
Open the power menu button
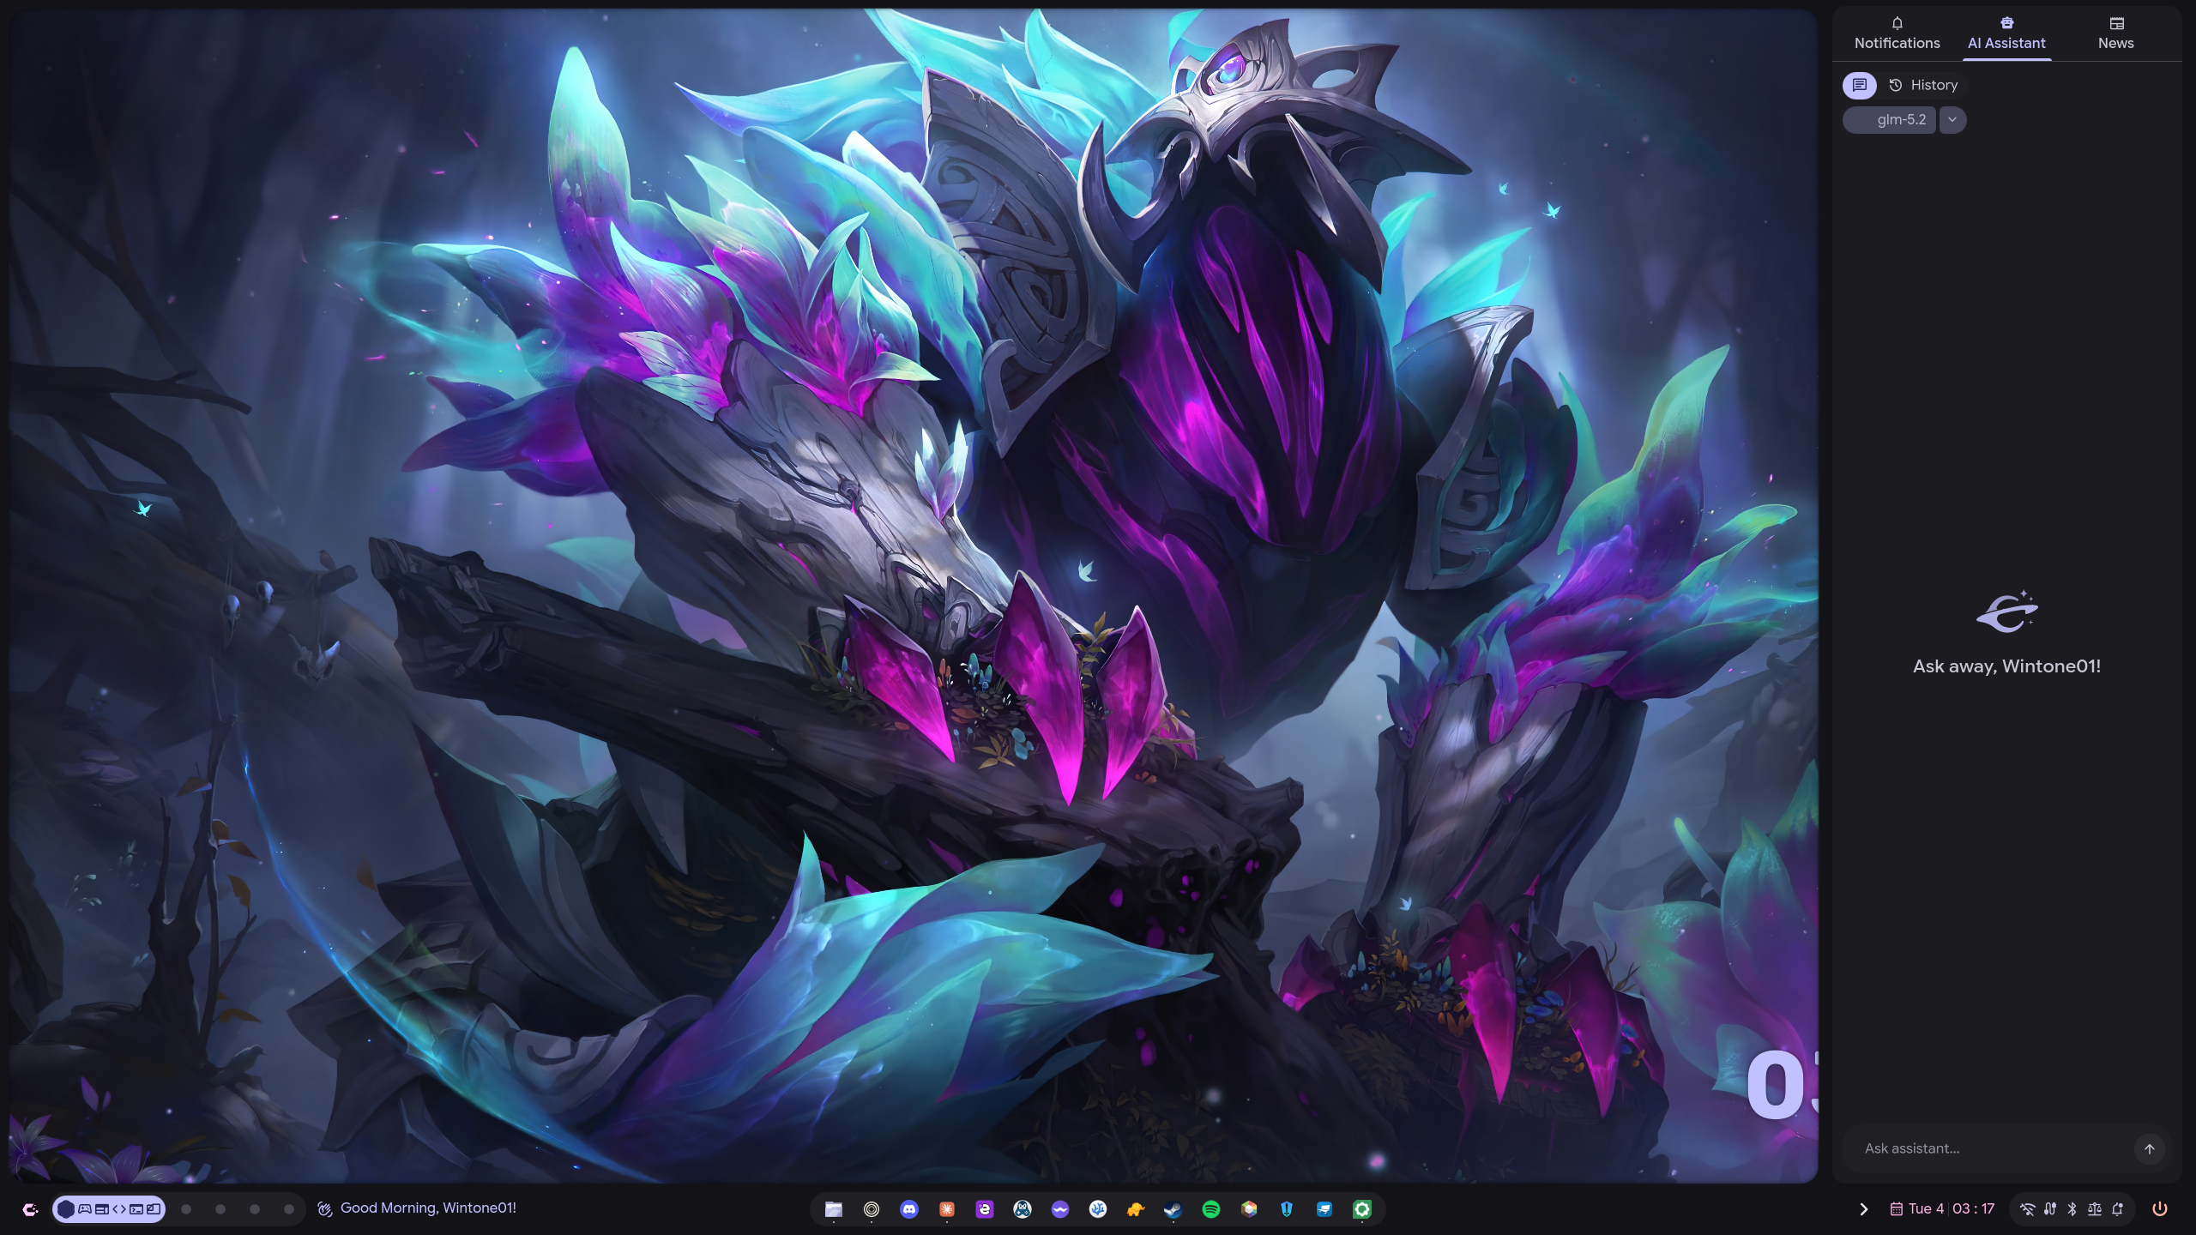tap(2160, 1209)
